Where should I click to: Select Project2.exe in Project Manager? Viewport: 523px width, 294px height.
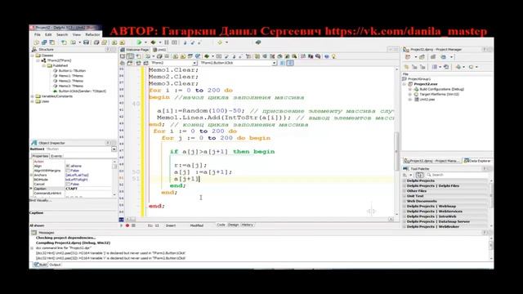click(x=426, y=84)
